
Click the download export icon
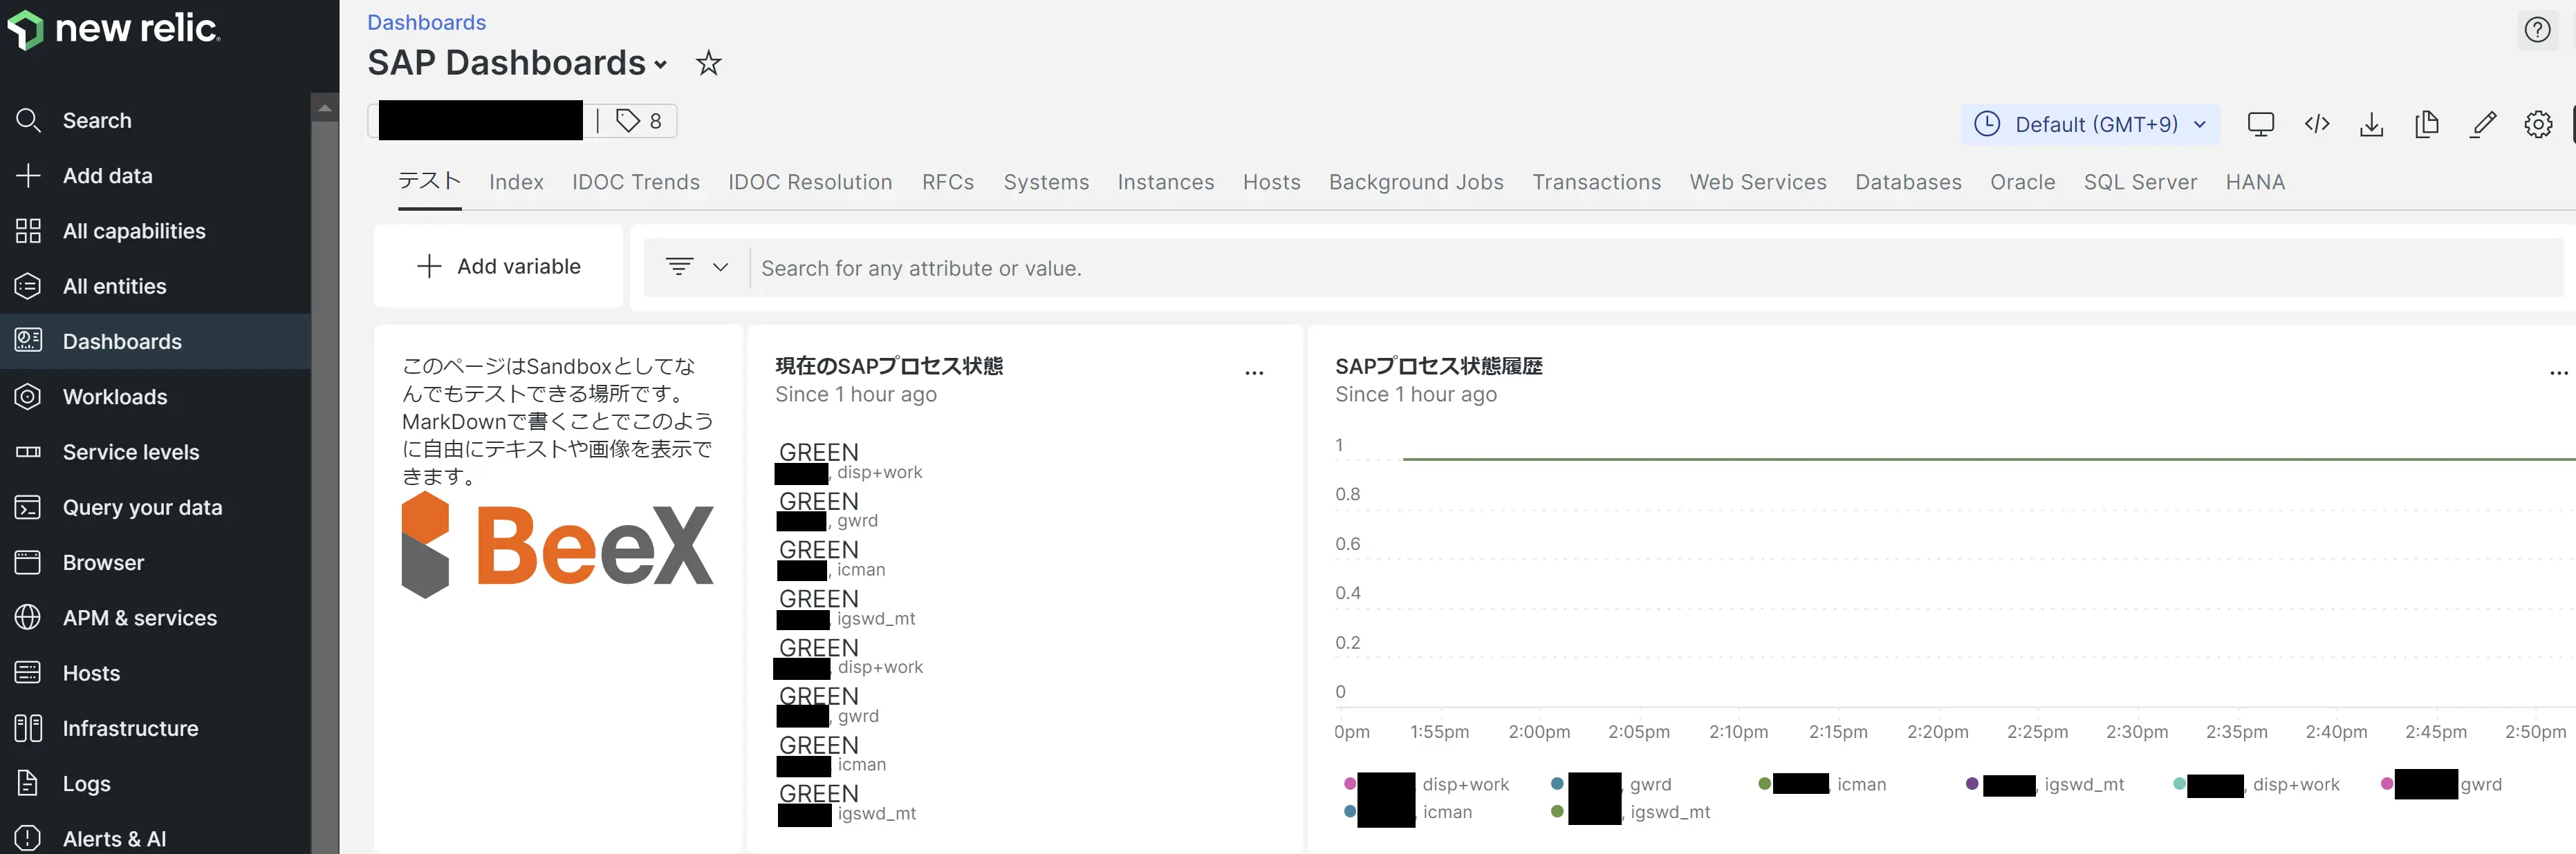pos(2371,124)
